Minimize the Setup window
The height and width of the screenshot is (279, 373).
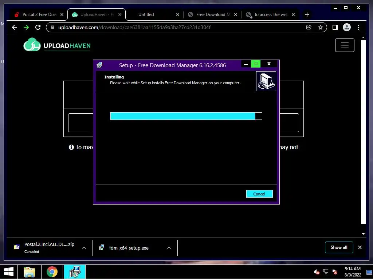[246, 64]
